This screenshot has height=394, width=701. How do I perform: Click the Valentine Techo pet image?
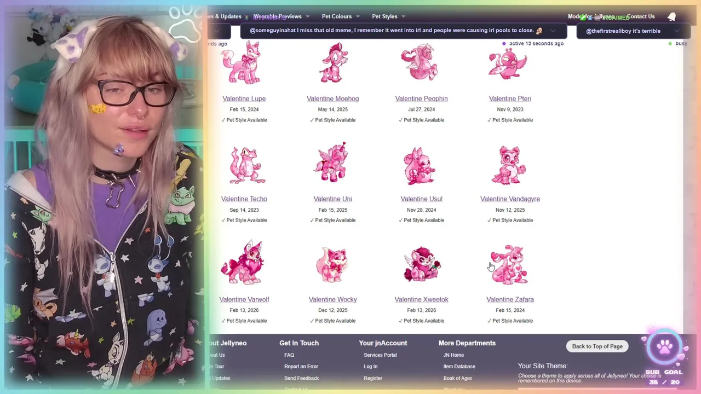[x=246, y=165]
